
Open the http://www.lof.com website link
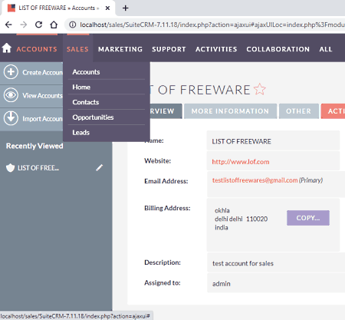click(x=241, y=162)
